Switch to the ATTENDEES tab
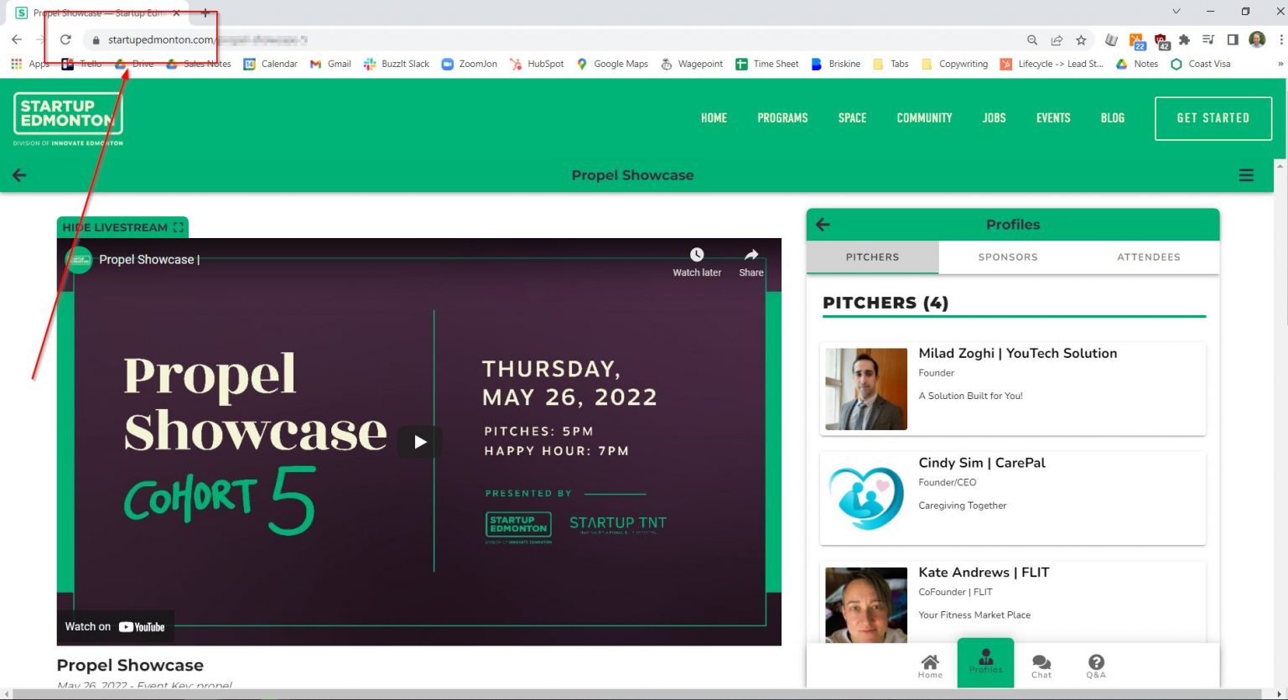This screenshot has height=700, width=1288. click(1148, 257)
